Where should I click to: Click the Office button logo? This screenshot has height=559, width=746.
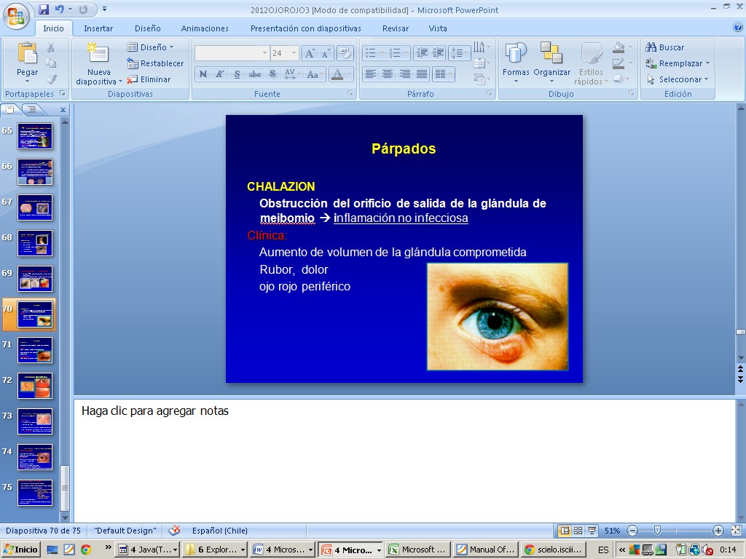tap(16, 15)
